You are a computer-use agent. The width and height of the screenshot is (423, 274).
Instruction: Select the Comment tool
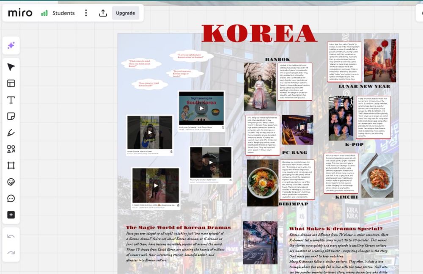coord(11,198)
